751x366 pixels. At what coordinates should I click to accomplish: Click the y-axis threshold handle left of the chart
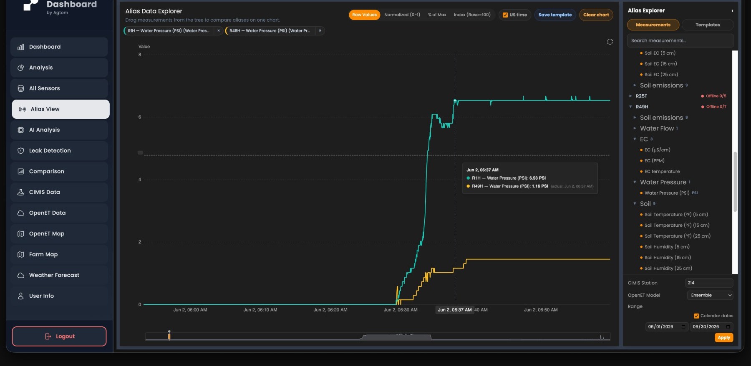point(140,153)
